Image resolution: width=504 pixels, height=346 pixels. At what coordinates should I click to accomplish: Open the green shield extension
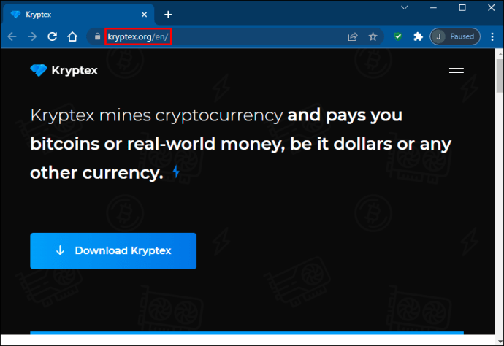coord(398,36)
